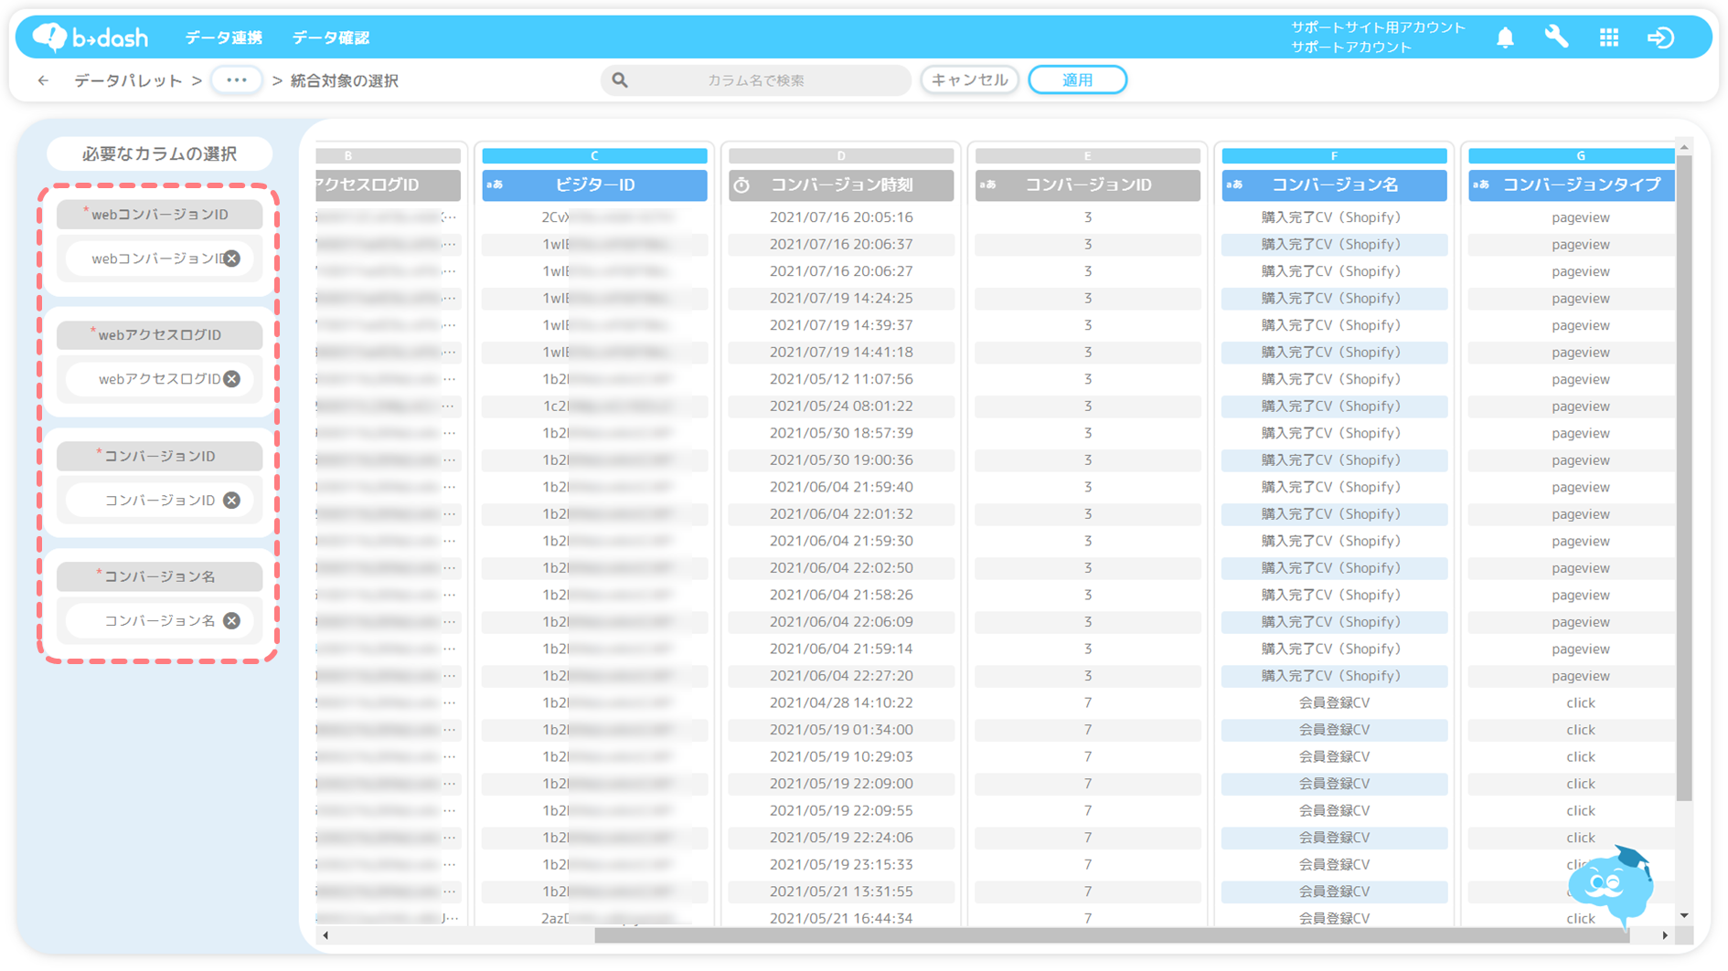The image size is (1728, 971).
Task: Select the コンバージョンID column header in table
Action: point(1087,185)
